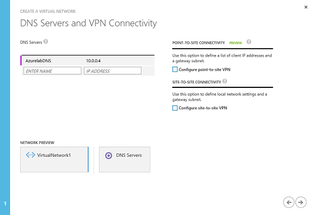Click the ENTER NAME field
Screen dimensions: 312x215
pyautogui.click(x=53, y=71)
